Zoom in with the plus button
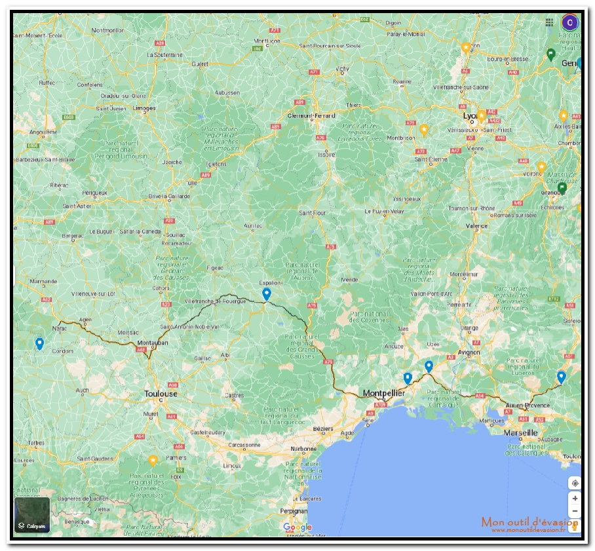The width and height of the screenshot is (595, 551). 575,498
